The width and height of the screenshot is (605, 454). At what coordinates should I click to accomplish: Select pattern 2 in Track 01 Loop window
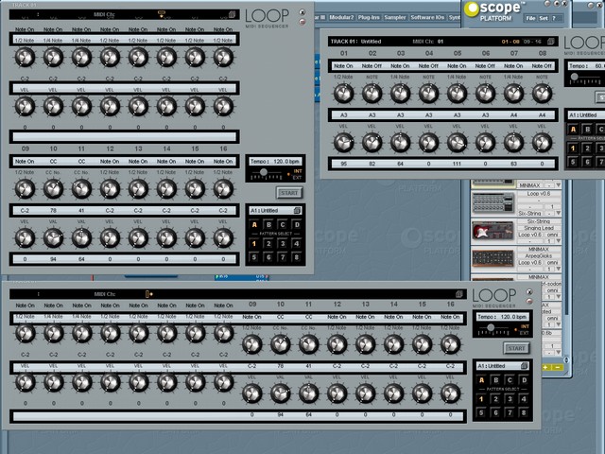587,148
